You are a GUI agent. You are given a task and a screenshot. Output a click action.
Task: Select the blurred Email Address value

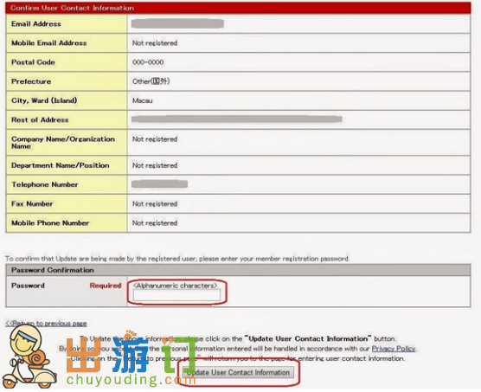[x=177, y=23]
